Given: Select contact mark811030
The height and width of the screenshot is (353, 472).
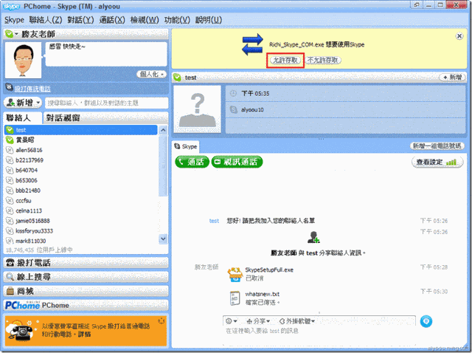Looking at the screenshot, I should coord(80,241).
